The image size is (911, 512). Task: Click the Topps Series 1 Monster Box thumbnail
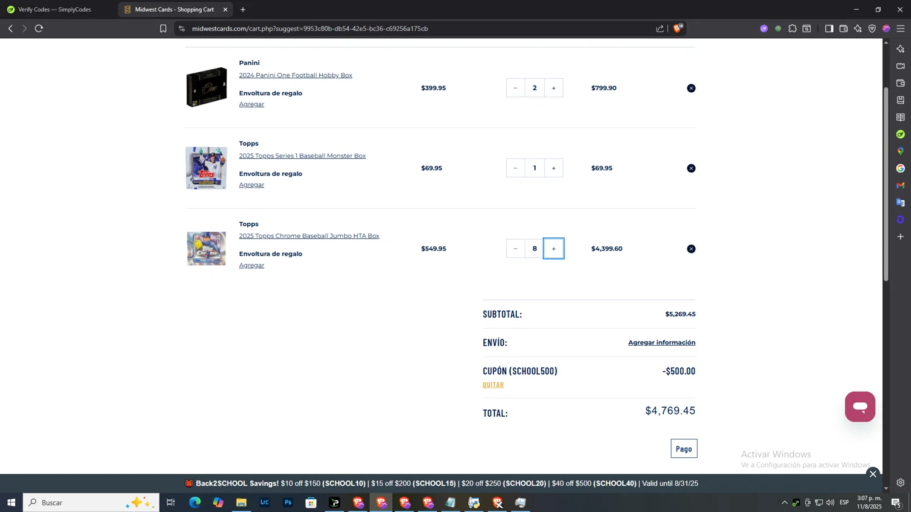(x=206, y=168)
